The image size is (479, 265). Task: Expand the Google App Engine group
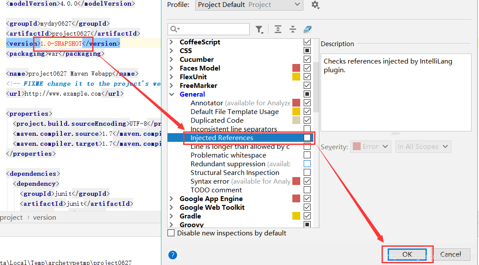[x=171, y=199]
